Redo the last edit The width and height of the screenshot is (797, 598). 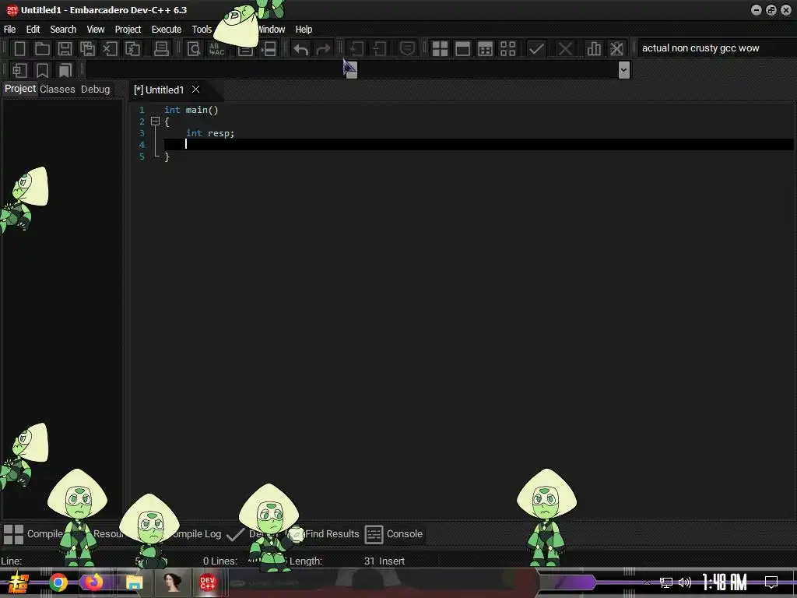pos(323,49)
